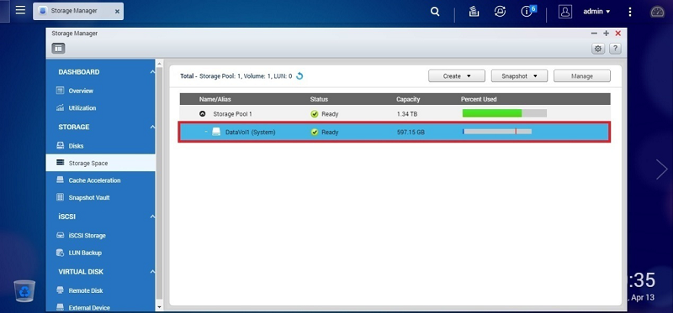
Task: Collapse the DASHBOARD section
Action: 152,72
